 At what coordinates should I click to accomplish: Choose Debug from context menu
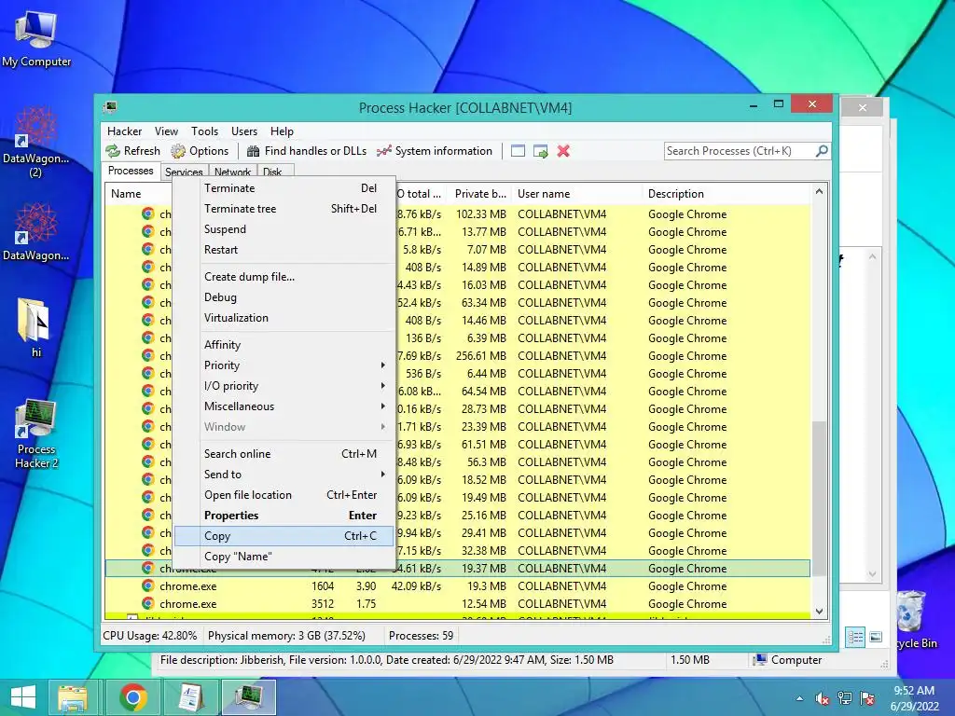284,297
